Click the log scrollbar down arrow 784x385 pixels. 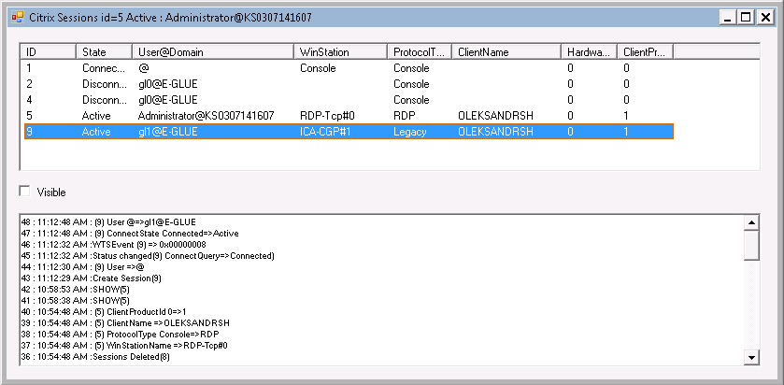tap(751, 357)
